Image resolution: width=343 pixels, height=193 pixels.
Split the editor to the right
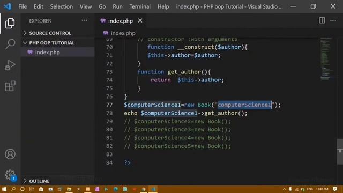pos(322,20)
